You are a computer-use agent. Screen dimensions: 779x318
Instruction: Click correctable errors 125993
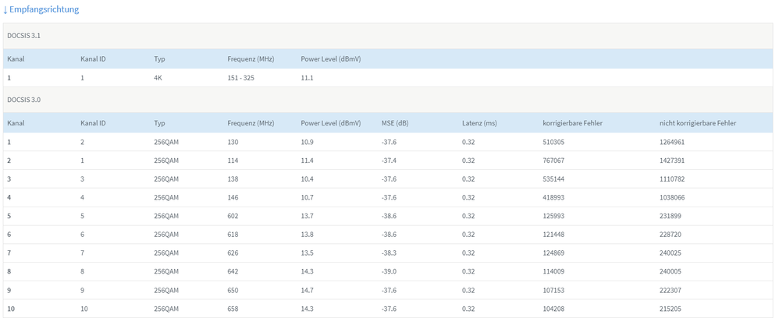pos(553,217)
